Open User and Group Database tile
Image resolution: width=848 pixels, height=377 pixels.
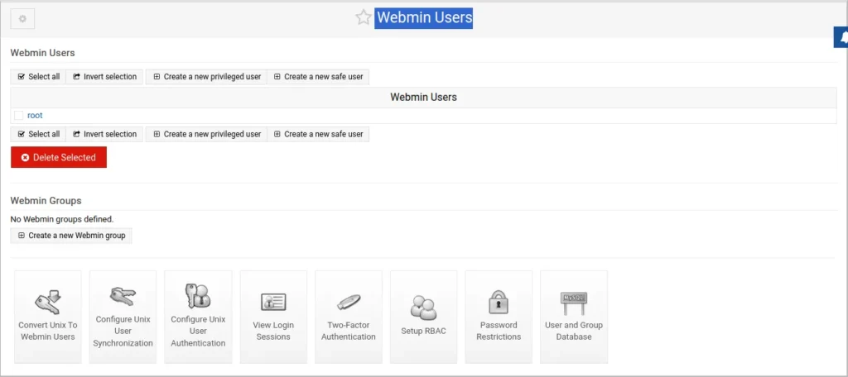(x=574, y=317)
